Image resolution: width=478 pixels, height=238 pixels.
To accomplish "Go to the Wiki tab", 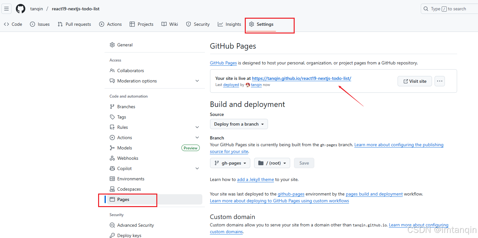I will coord(170,24).
